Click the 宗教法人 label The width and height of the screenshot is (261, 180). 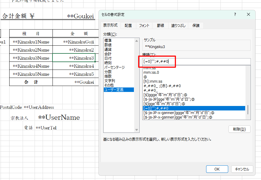pos(19,118)
